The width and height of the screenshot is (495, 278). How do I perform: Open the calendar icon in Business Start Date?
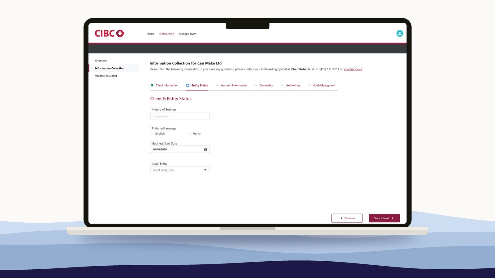205,150
